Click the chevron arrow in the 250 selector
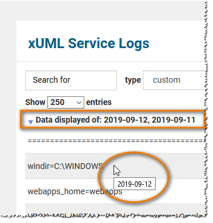 pyautogui.click(x=79, y=103)
